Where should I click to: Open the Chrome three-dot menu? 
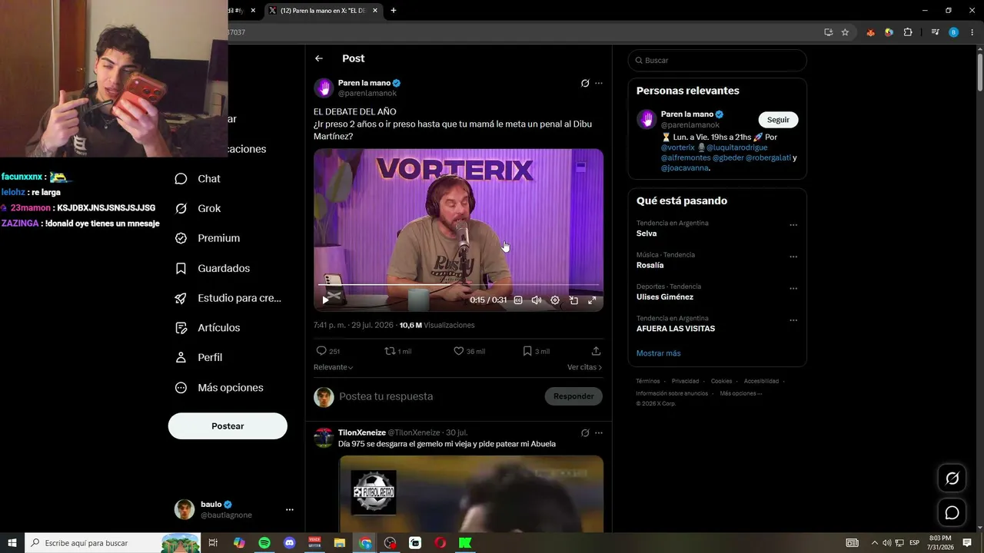click(972, 32)
